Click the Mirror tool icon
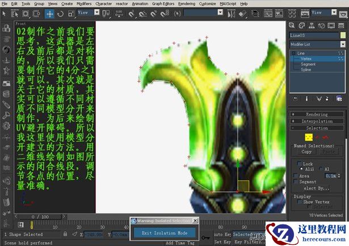Screen dimensions: 349x246 pyautogui.click(x=232, y=14)
